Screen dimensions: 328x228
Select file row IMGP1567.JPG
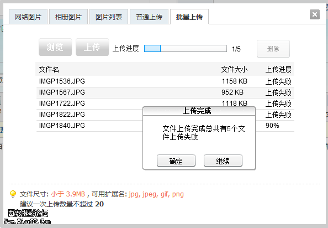tap(165, 92)
